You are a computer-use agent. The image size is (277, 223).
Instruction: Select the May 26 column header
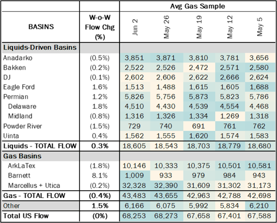point(167,27)
